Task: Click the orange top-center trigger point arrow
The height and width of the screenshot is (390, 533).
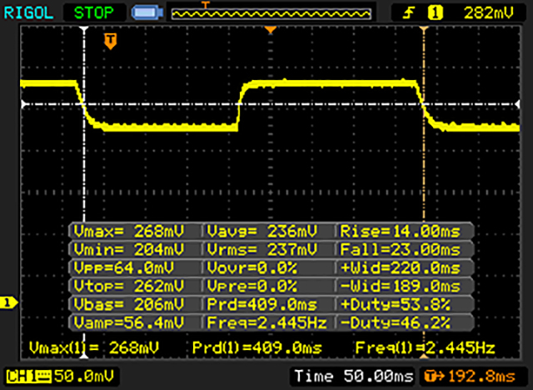Action: [270, 30]
